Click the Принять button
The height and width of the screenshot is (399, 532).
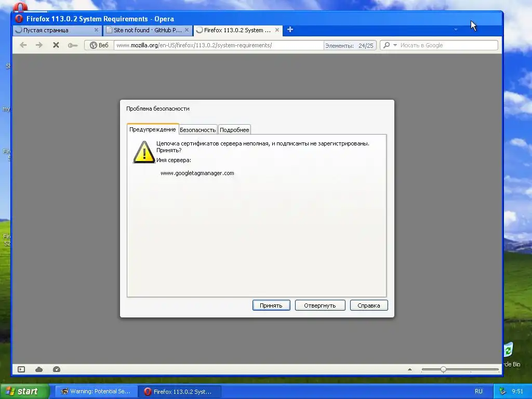(271, 305)
